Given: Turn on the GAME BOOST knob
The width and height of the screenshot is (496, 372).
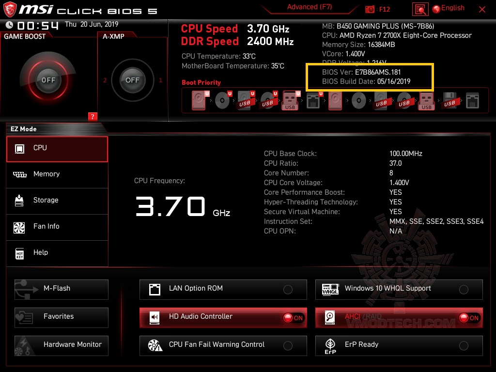Looking at the screenshot, I should (x=48, y=80).
